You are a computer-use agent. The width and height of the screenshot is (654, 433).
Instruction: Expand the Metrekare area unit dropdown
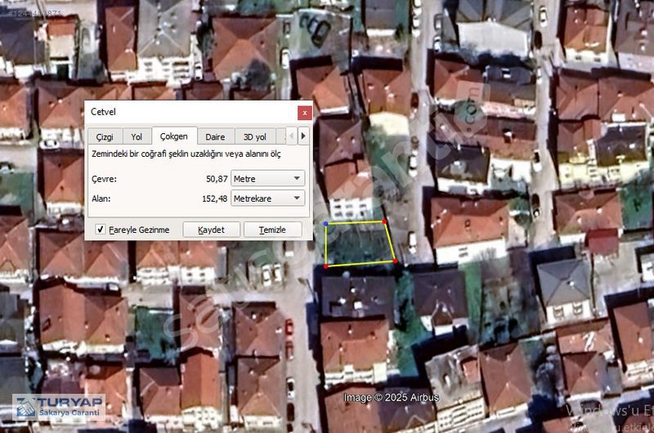267,198
